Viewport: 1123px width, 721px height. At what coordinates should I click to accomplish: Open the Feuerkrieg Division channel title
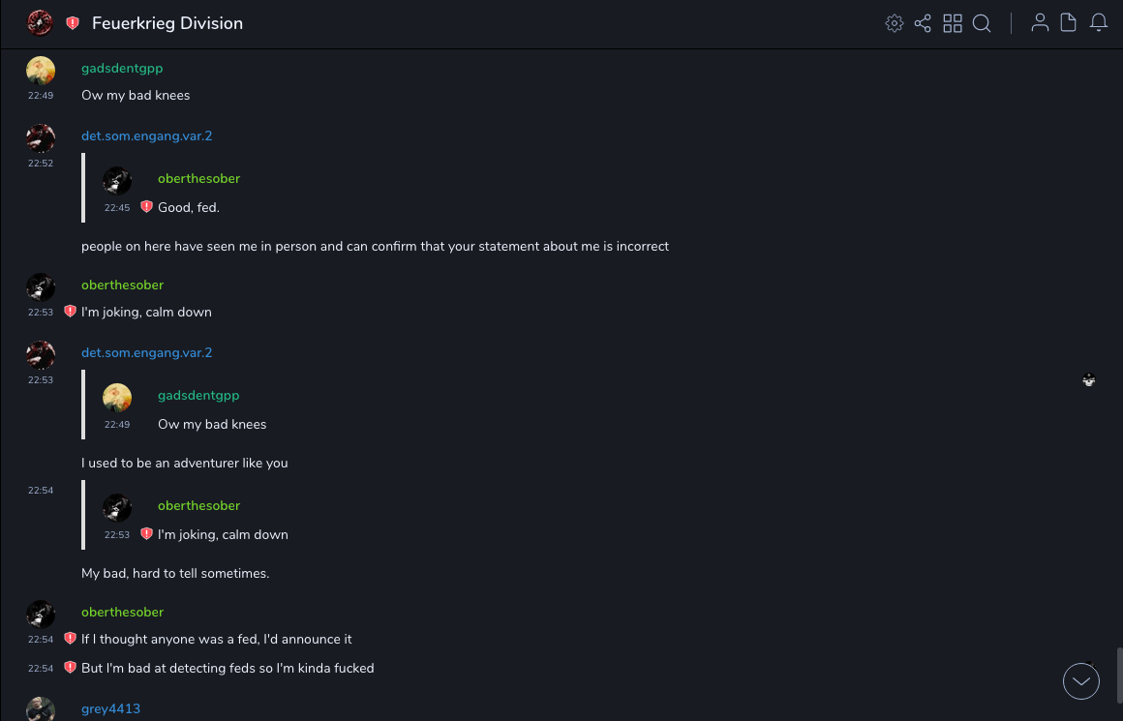(167, 23)
